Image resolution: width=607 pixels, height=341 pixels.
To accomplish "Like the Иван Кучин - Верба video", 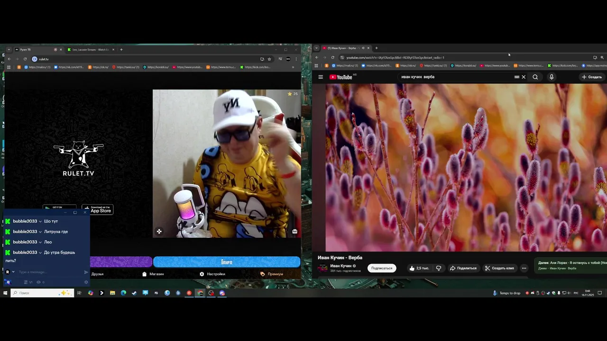I will tap(419, 268).
